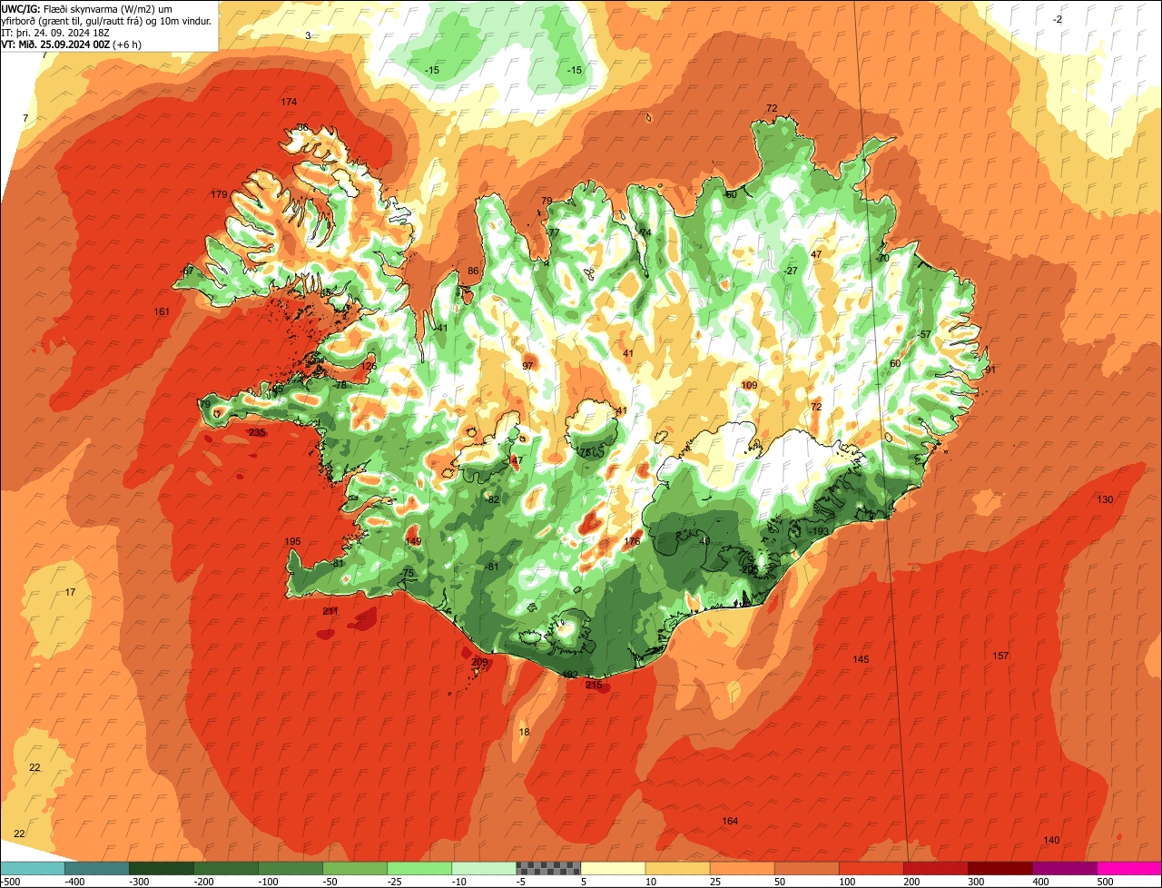Click the value 74 on the north coast
Screen dimensions: 1162x888
point(645,232)
